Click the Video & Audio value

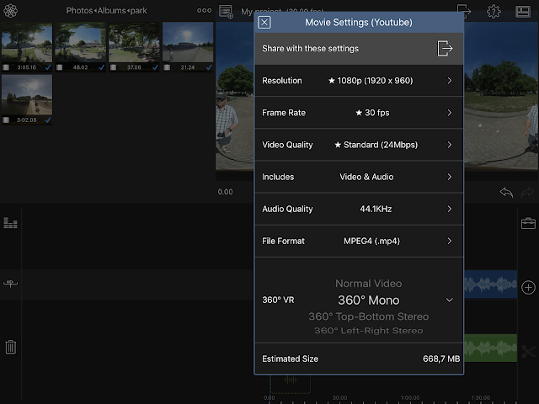[366, 177]
